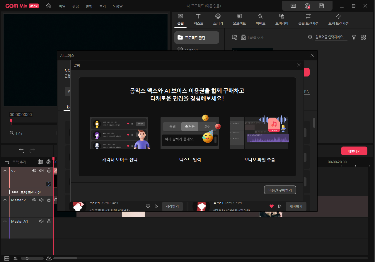The width and height of the screenshot is (375, 262).
Task: Open the 스티커 (Sticker) panel
Action: [218, 19]
